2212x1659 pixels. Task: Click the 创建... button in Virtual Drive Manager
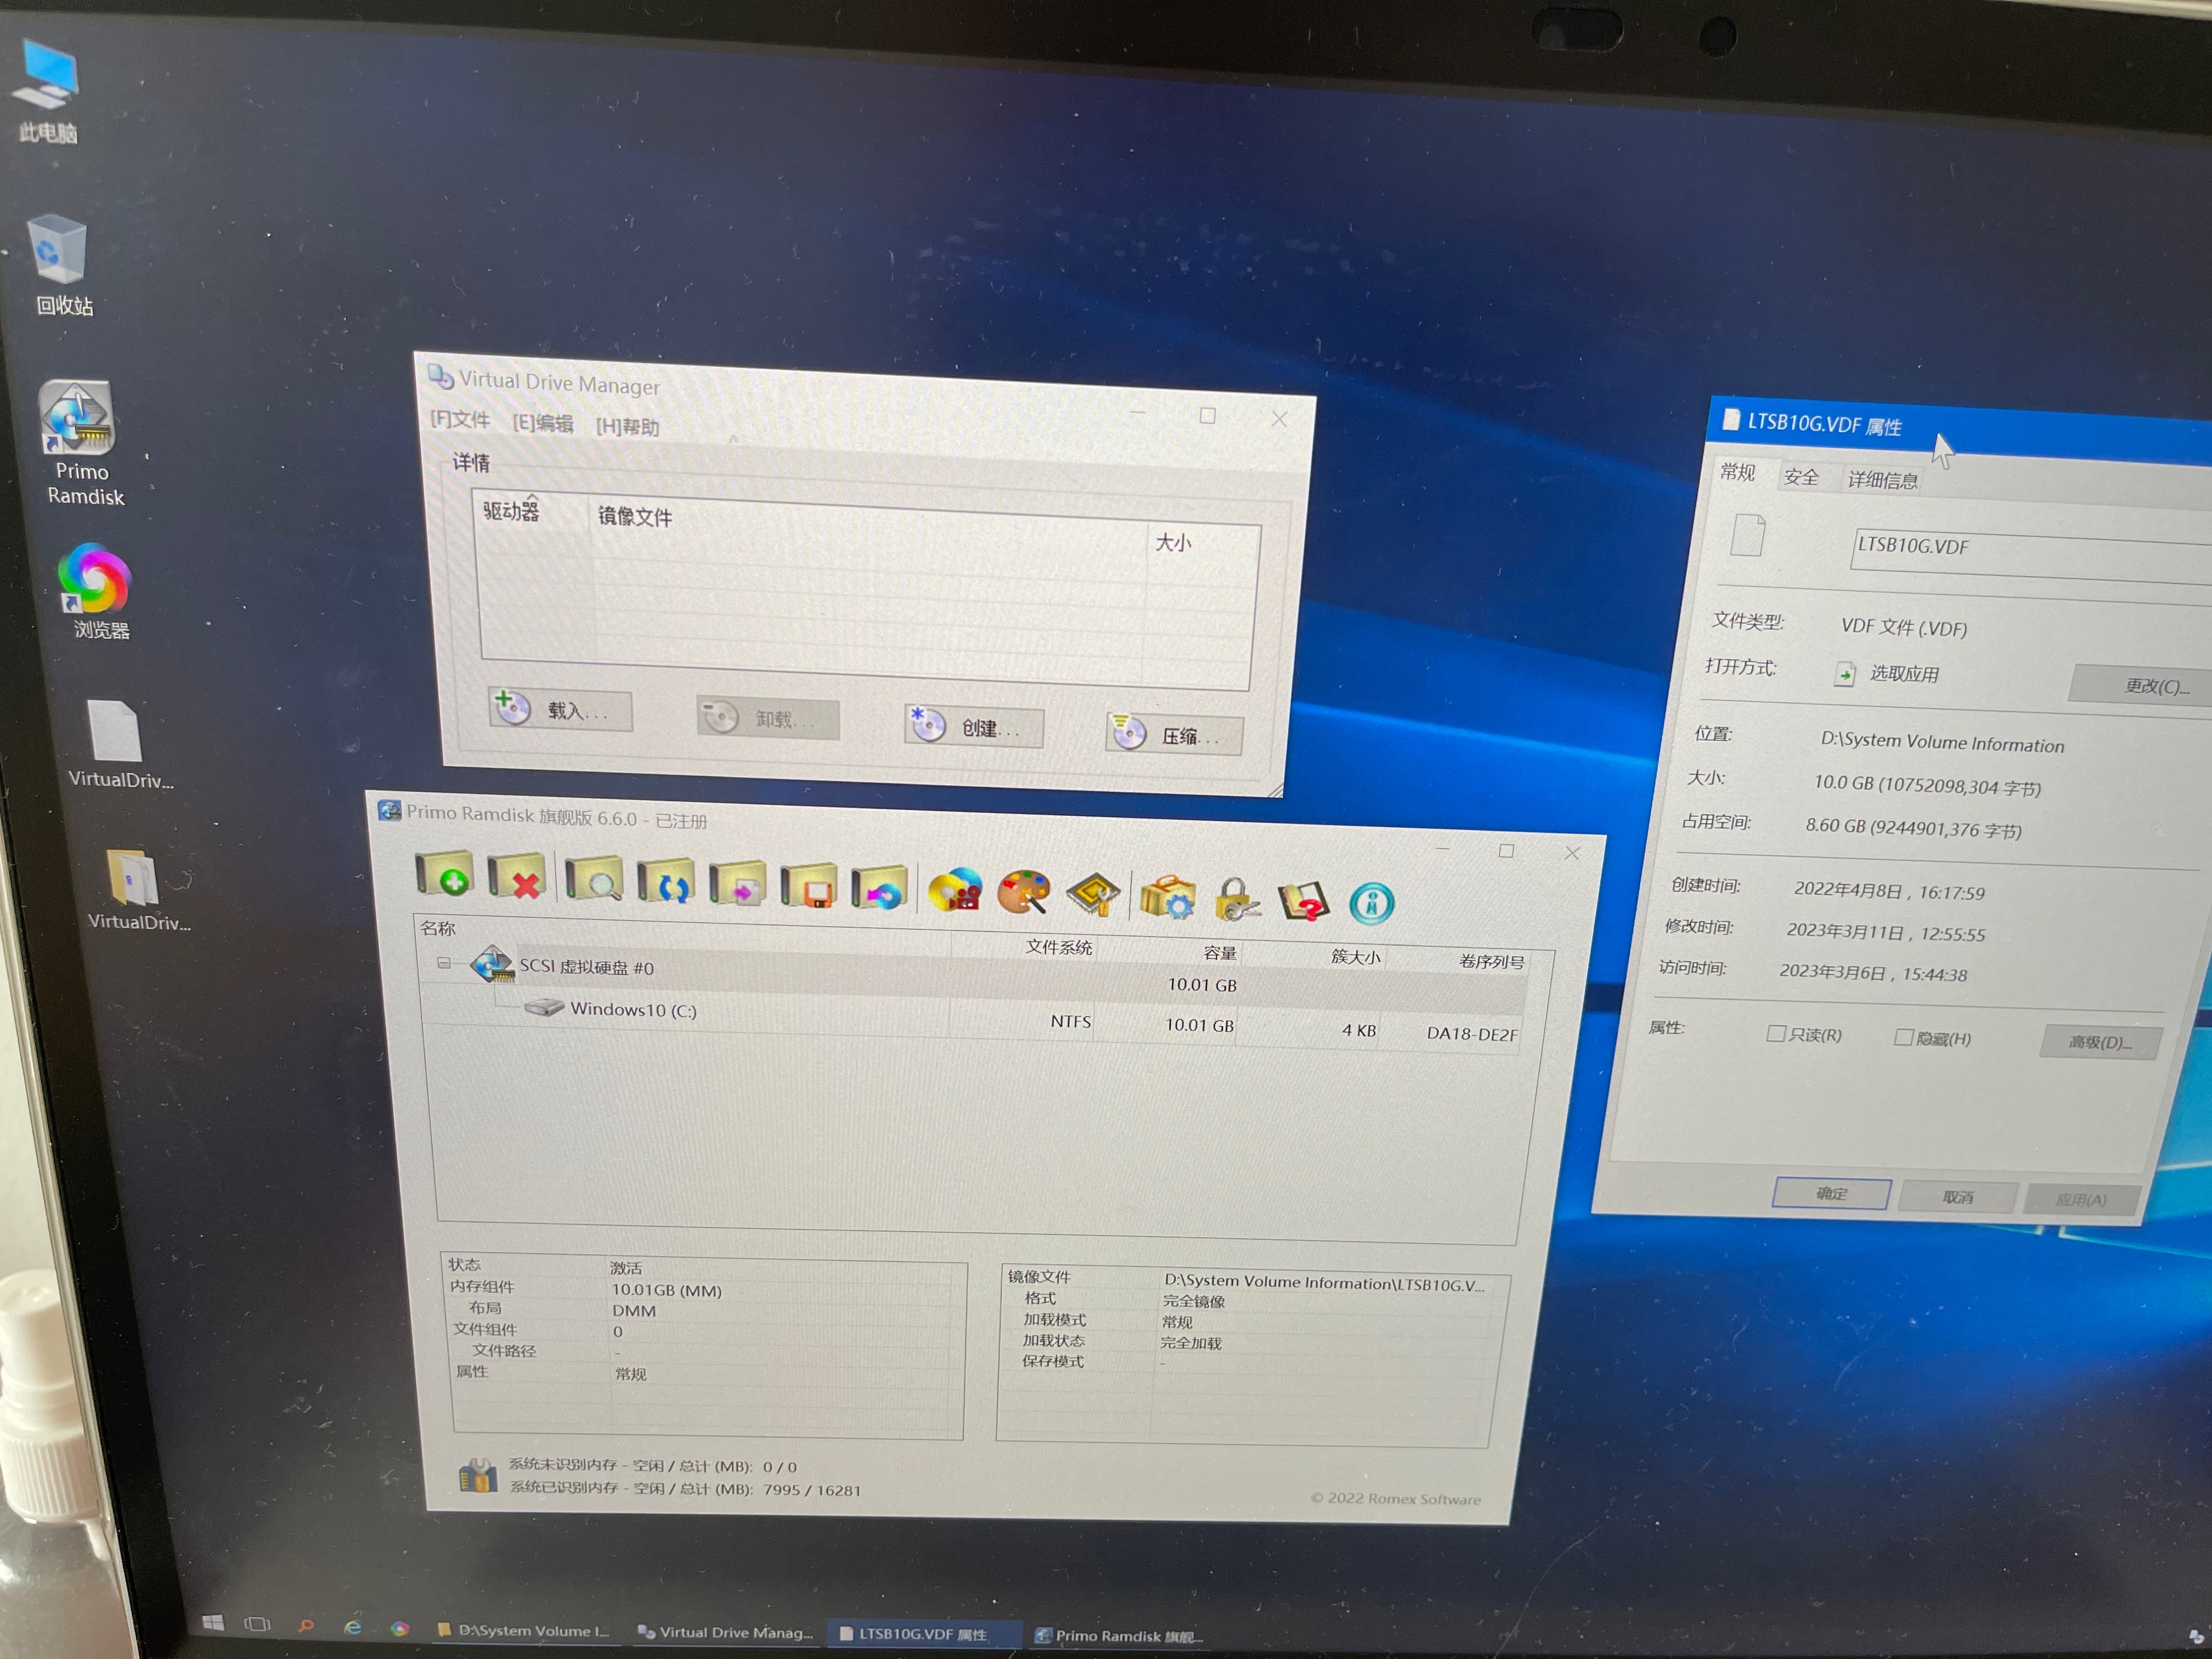(x=973, y=727)
